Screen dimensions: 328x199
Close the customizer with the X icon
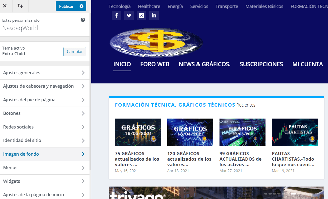point(4,6)
